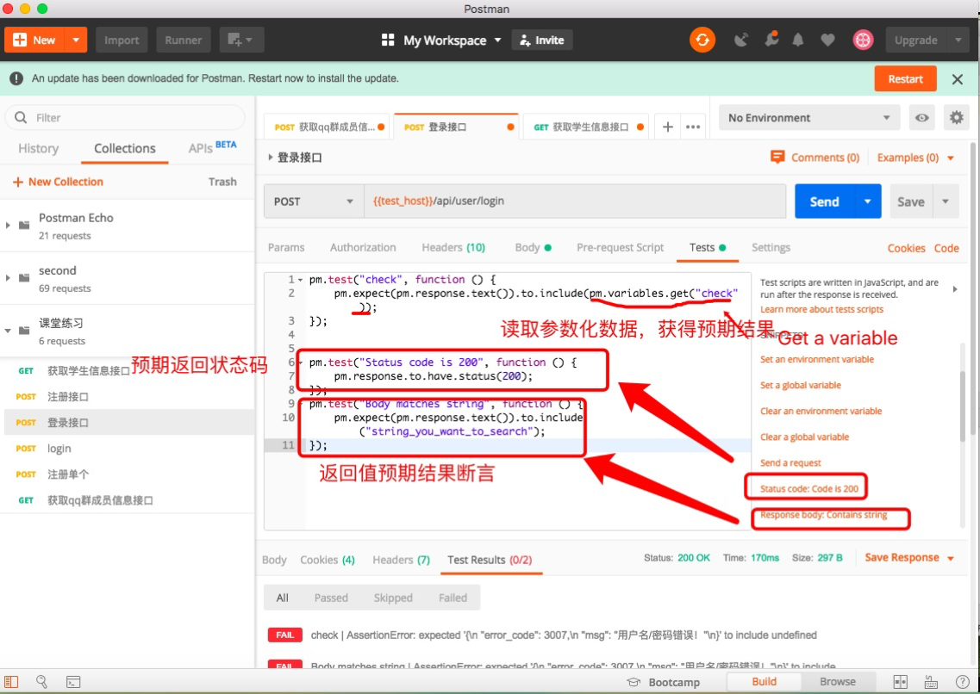Click the two-pane layout icon
This screenshot has height=694, width=980.
901,682
